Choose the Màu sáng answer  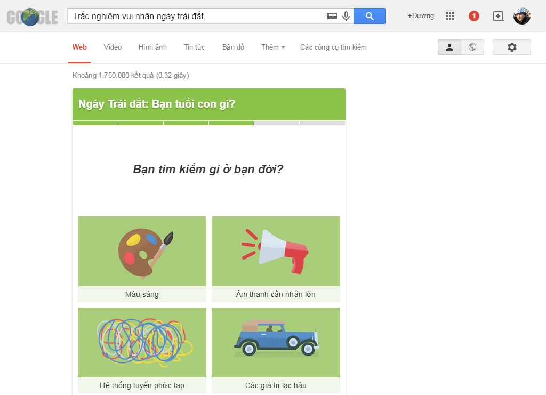pyautogui.click(x=142, y=259)
